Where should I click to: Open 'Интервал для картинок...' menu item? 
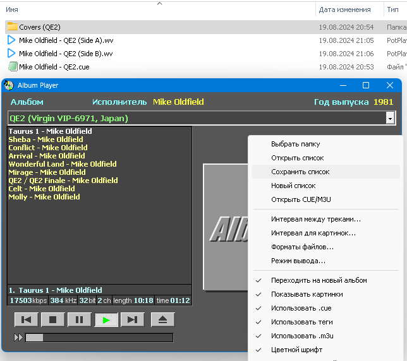325,233
